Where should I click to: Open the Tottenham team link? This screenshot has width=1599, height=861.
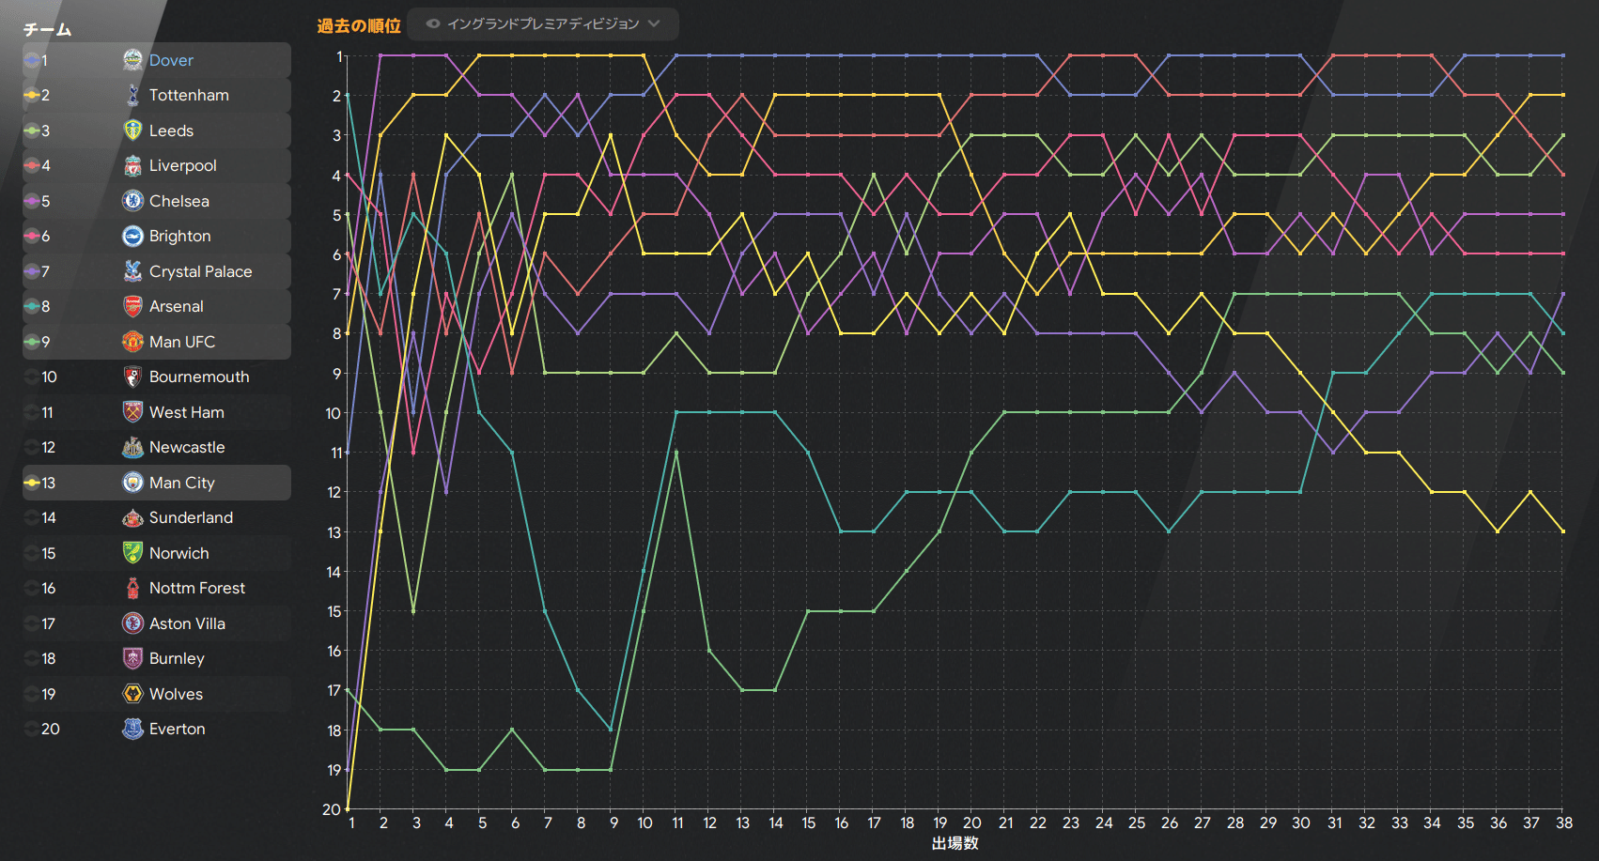pyautogui.click(x=189, y=95)
